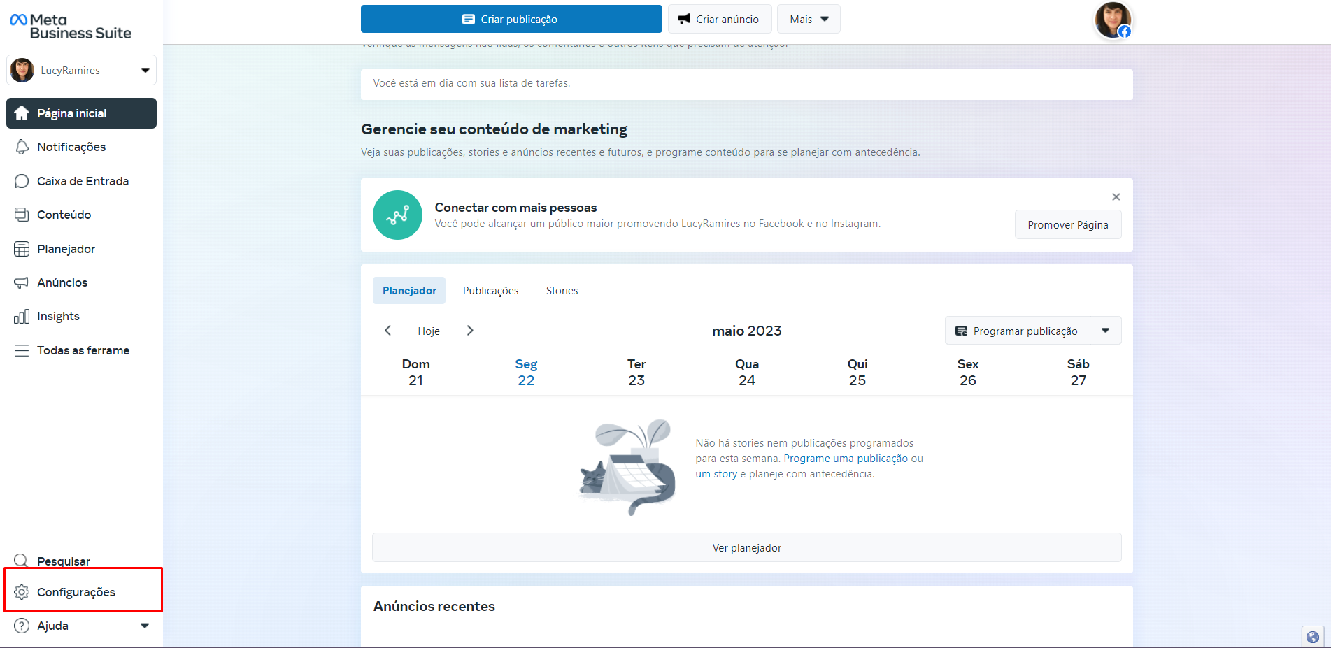
Task: Dismiss the Conectar com mais pessoas card
Action: (1116, 197)
